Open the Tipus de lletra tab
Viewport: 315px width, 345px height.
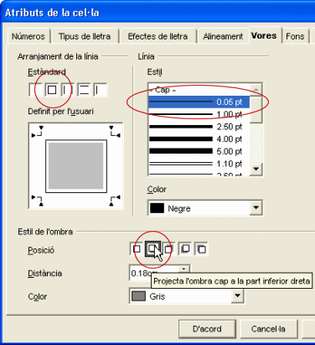coord(85,36)
